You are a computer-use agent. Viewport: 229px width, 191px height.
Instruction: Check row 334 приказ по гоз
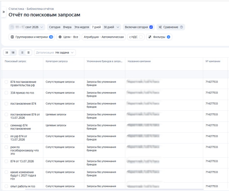[6, 93]
